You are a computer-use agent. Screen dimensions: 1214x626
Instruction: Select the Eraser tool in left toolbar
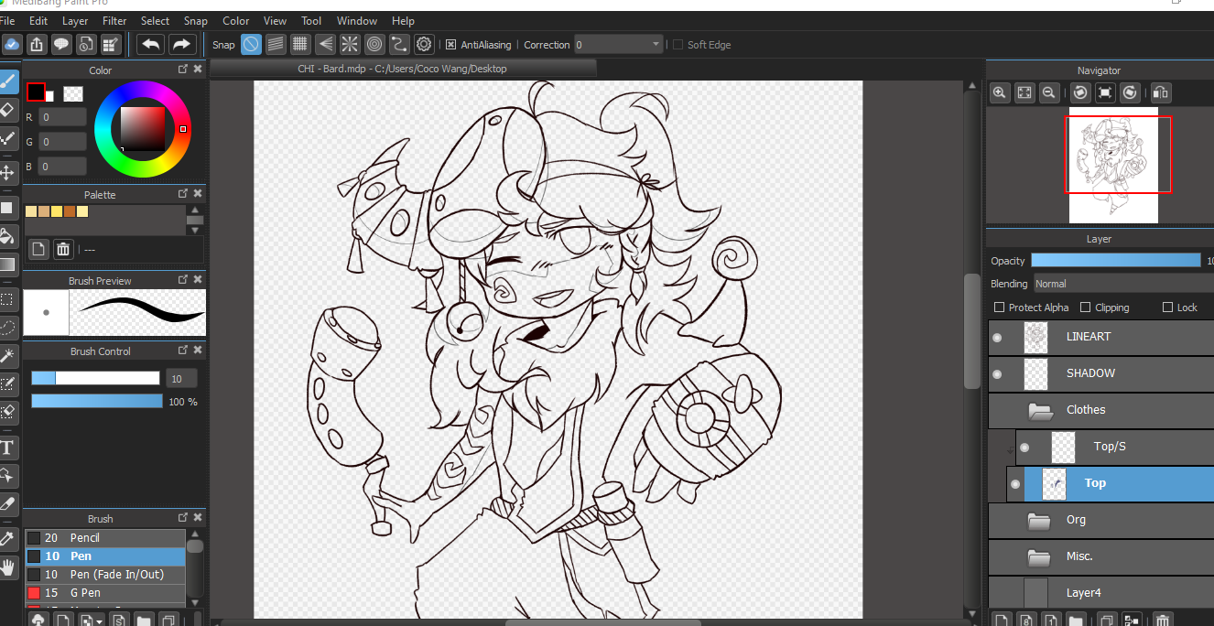click(8, 110)
